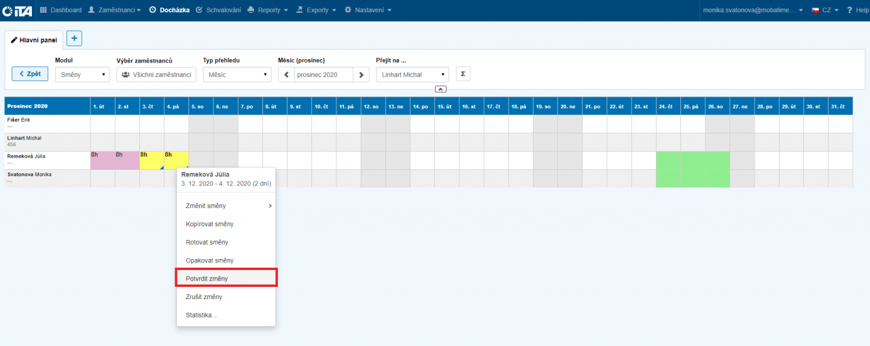
Task: Click the Zpět back button
Action: click(x=30, y=74)
